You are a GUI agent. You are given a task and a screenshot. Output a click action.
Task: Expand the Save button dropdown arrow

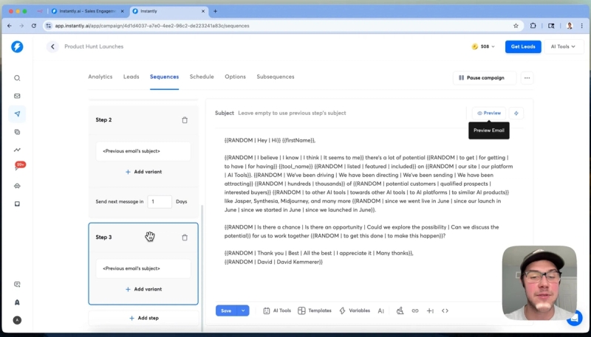coord(243,310)
